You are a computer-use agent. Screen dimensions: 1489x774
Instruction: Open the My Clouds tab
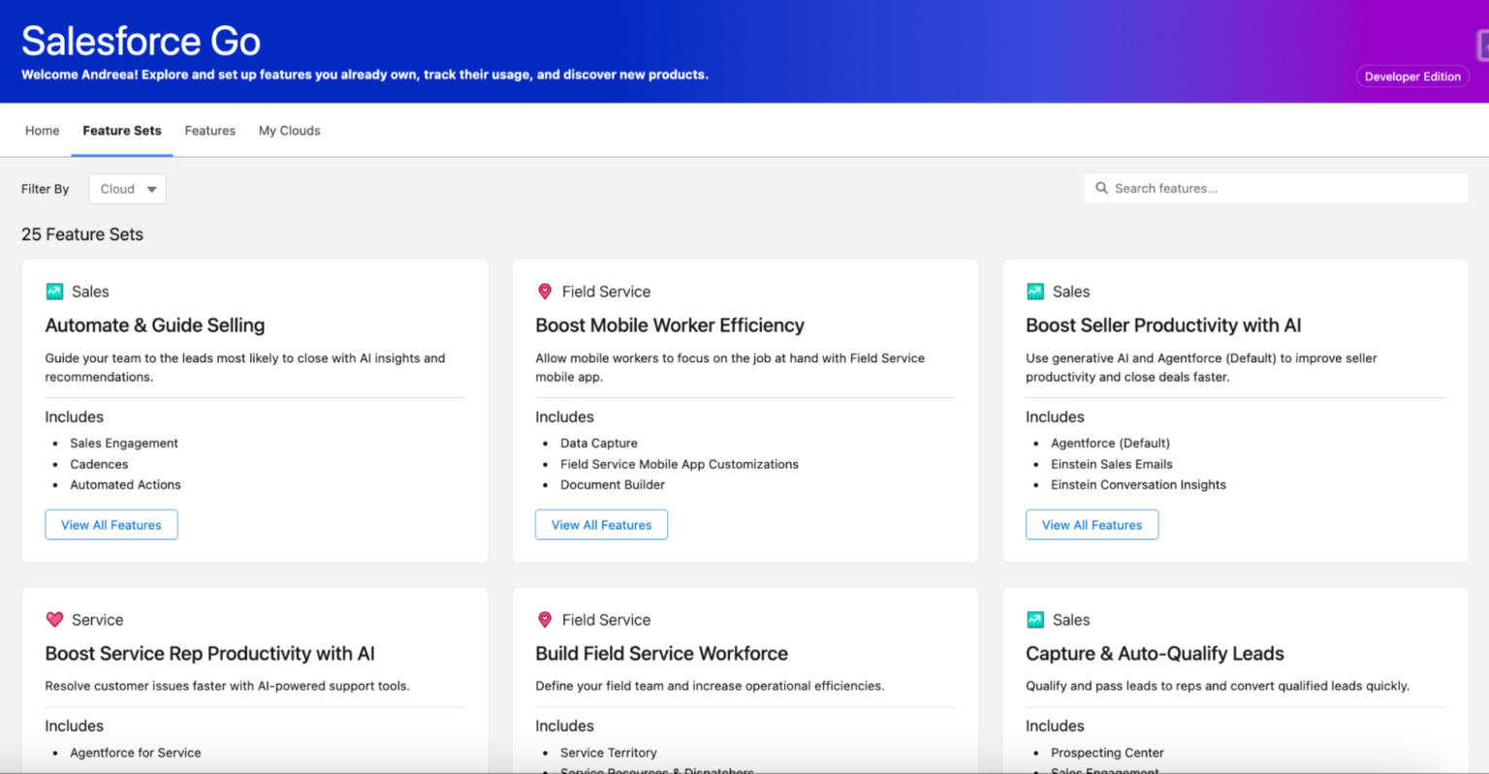point(289,131)
